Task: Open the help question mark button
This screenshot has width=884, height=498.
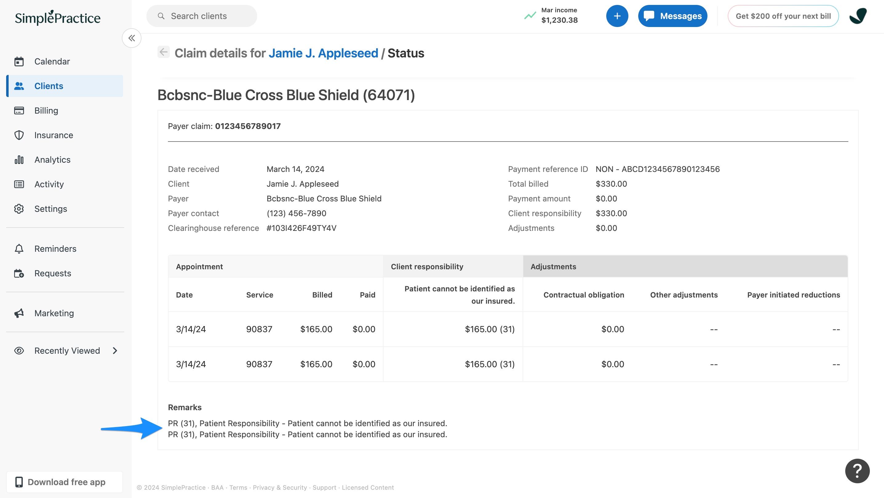Action: click(857, 471)
